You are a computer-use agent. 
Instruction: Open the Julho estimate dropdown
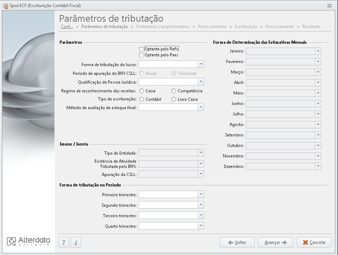pos(318,114)
